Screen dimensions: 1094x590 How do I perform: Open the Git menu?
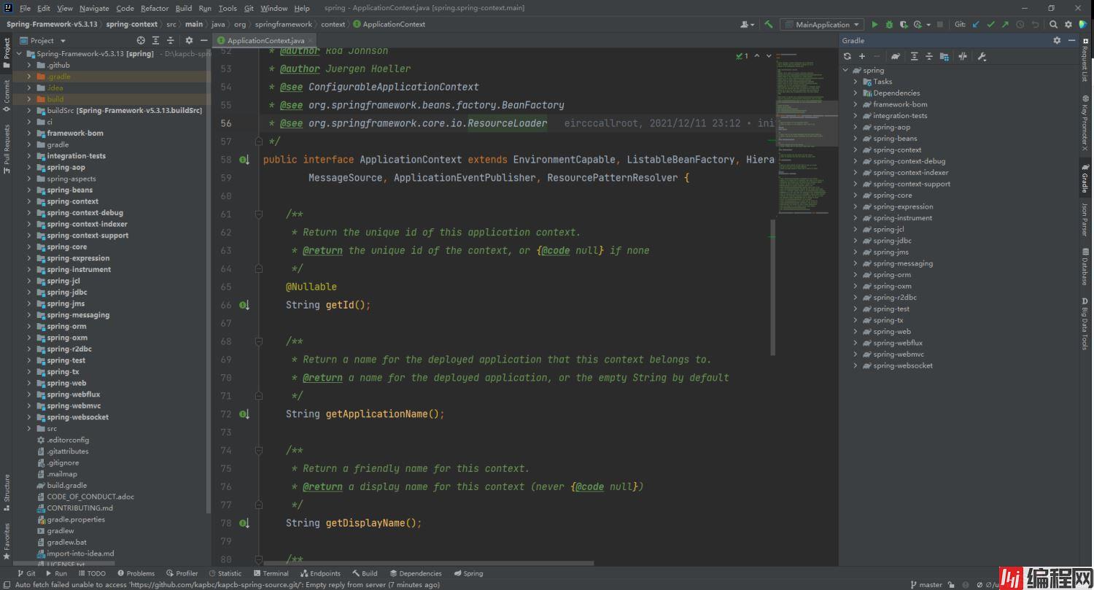pyautogui.click(x=249, y=8)
